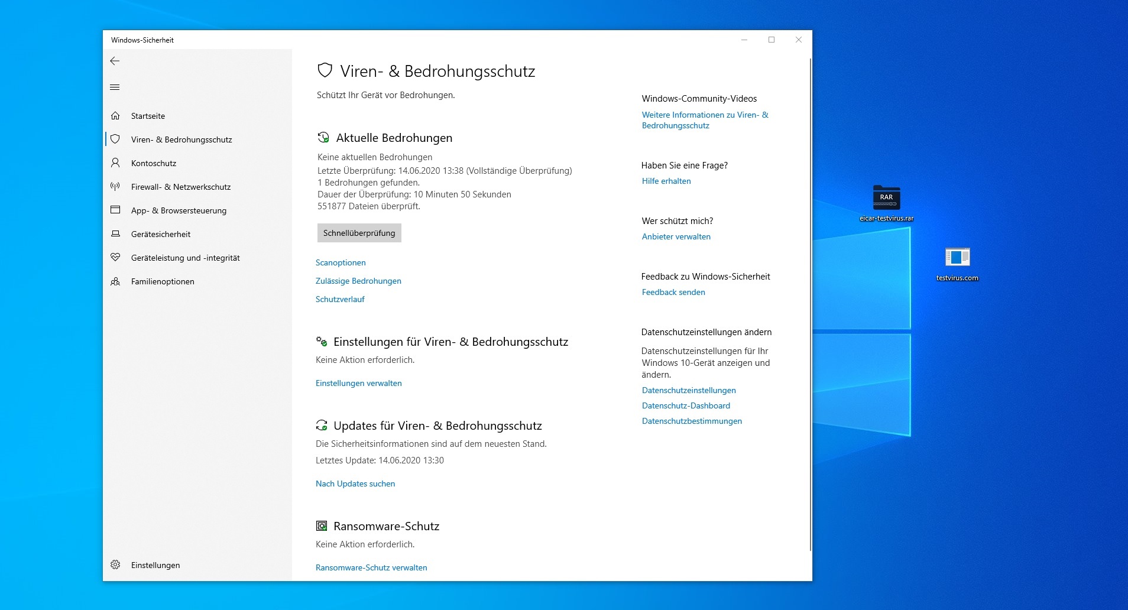Image resolution: width=1128 pixels, height=610 pixels.
Task: Click 'Letzte Überprüfung: 14.06.2020 13:38' line
Action: [445, 171]
